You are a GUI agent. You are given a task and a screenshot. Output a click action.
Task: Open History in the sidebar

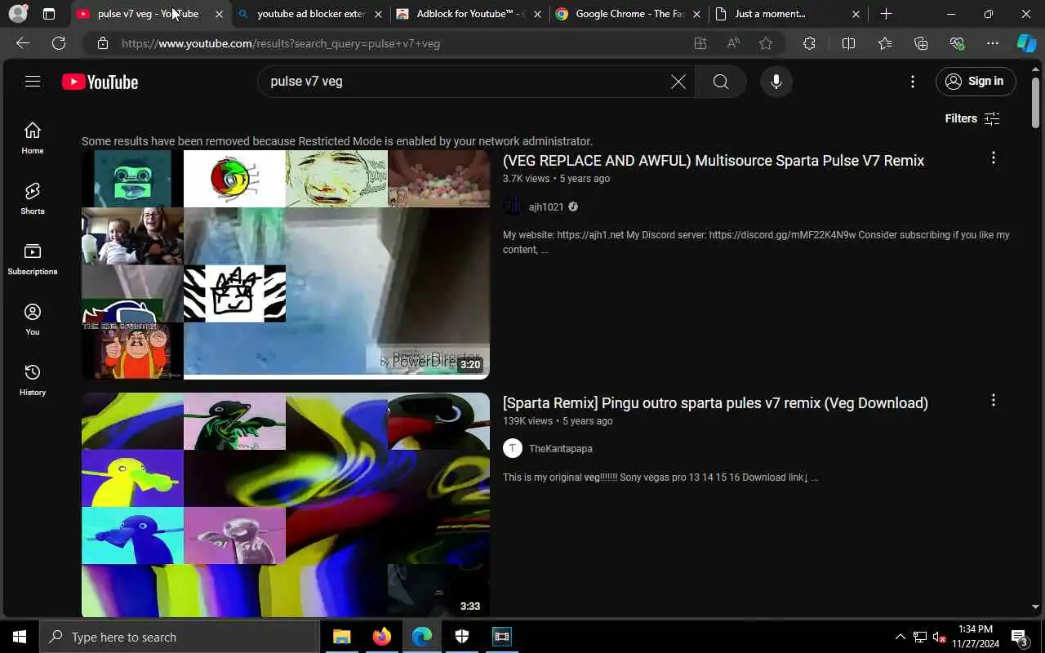click(33, 380)
